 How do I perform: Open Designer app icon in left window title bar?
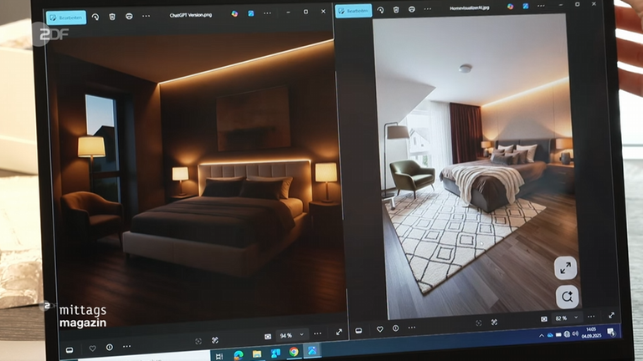[234, 13]
